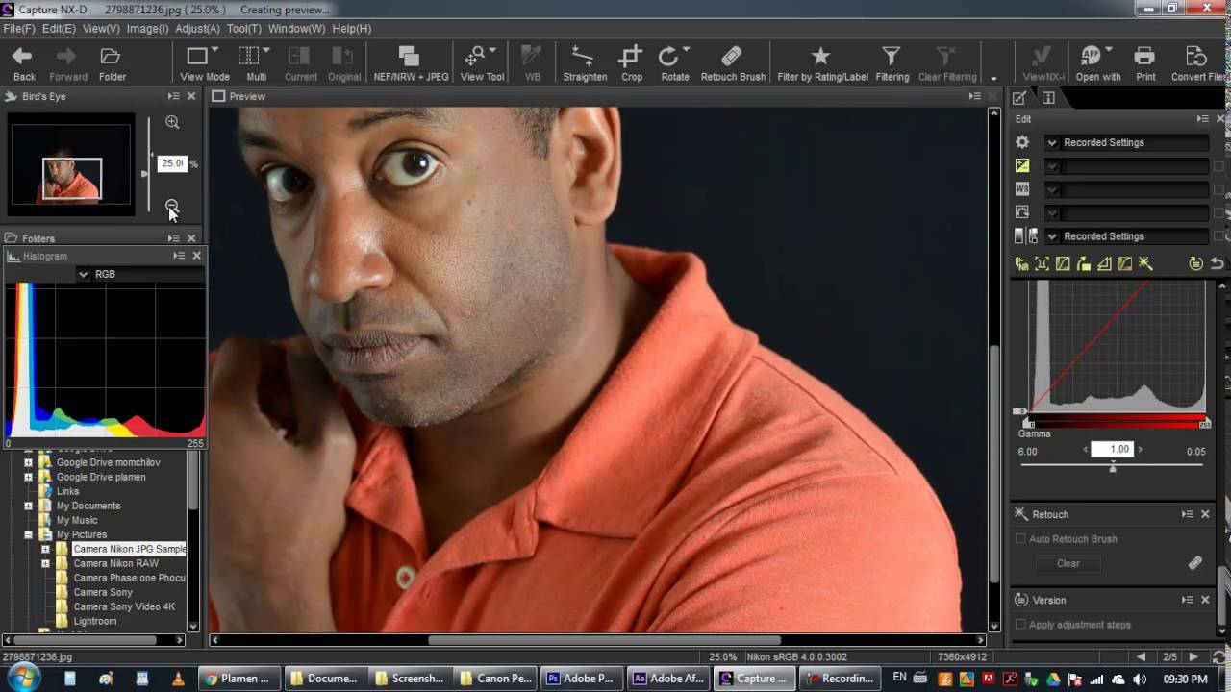
Task: Collapse the My Pictures folder tree
Action: click(28, 534)
